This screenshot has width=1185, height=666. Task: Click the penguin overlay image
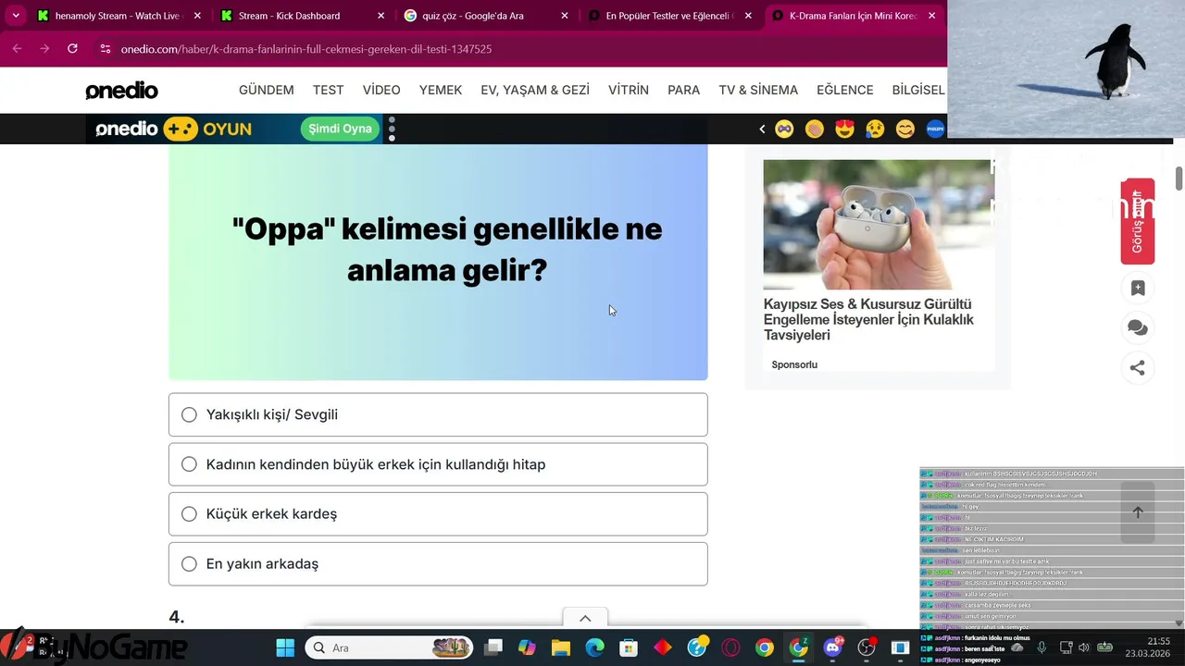1066,68
